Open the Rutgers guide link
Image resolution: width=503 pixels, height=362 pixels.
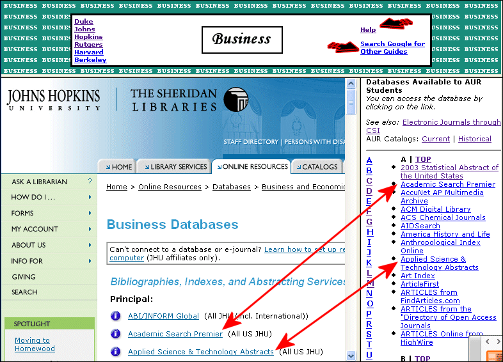pos(88,45)
